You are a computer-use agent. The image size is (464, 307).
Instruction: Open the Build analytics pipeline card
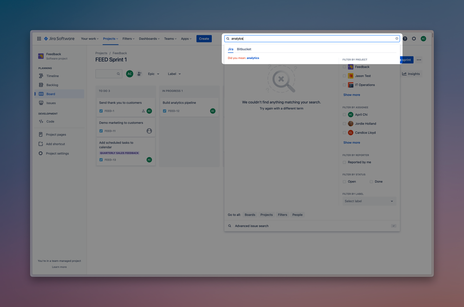[x=189, y=107]
